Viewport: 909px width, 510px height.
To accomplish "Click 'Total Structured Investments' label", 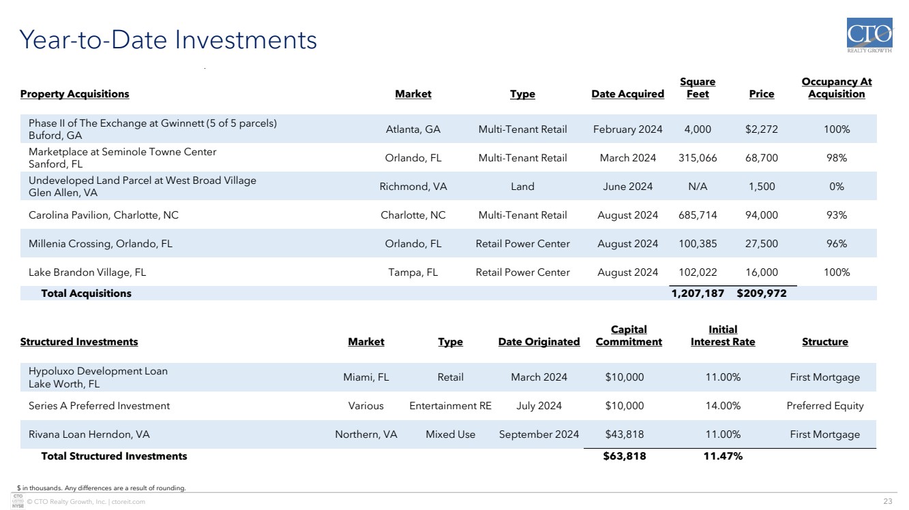I will pos(114,456).
